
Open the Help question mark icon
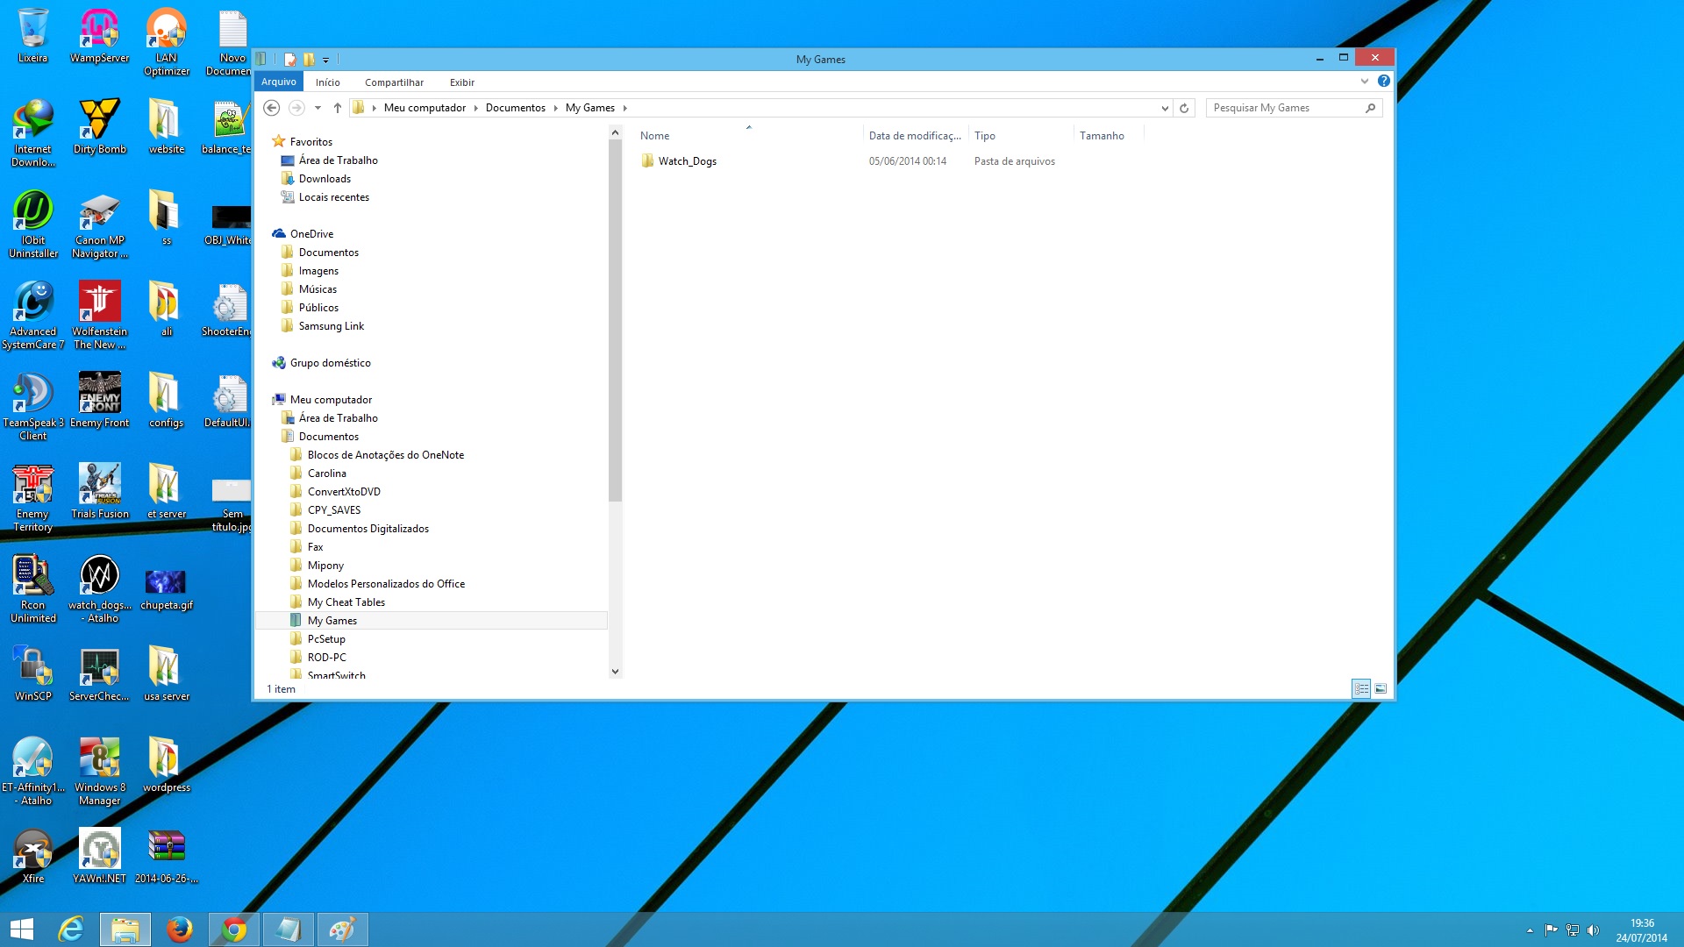(x=1383, y=81)
